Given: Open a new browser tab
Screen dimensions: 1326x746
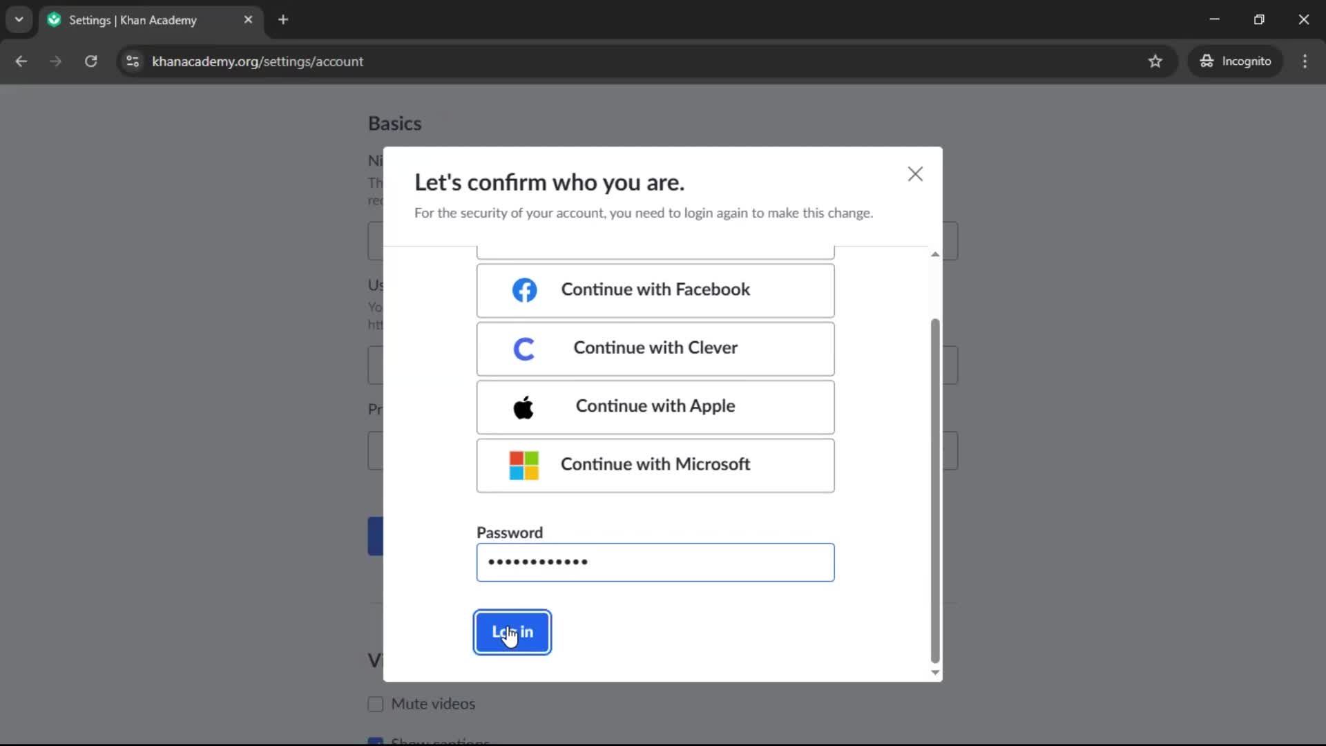Looking at the screenshot, I should point(283,20).
